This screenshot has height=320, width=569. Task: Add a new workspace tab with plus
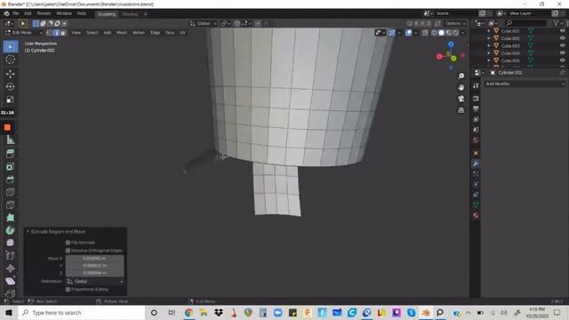(146, 14)
